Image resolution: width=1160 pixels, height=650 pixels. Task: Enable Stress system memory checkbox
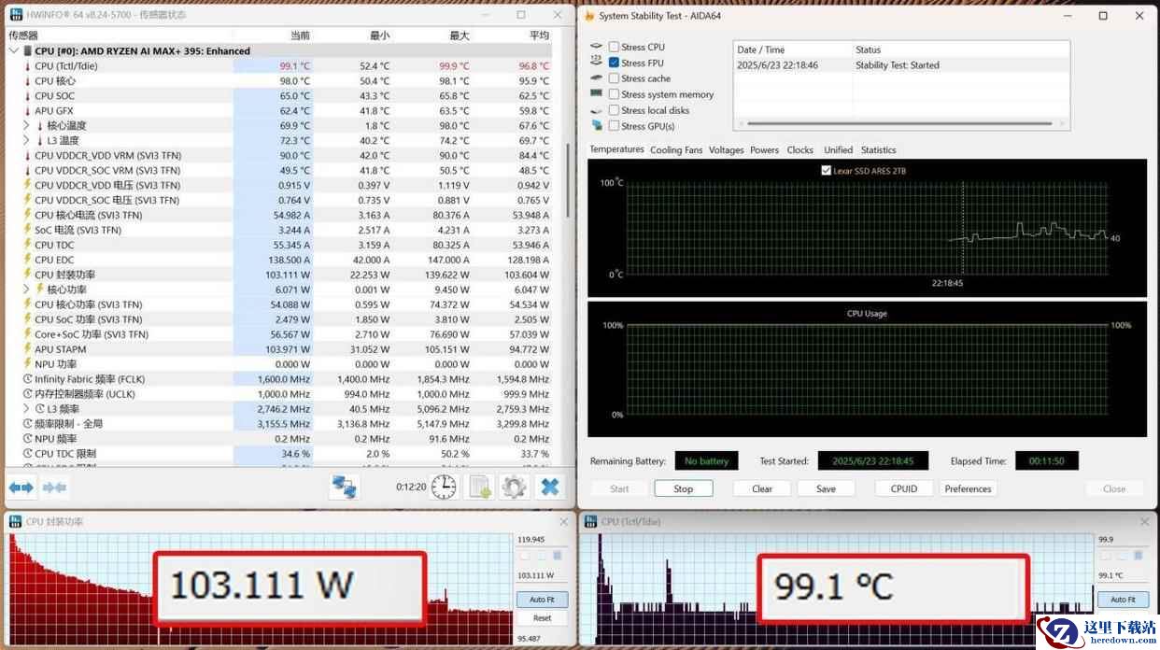point(614,94)
